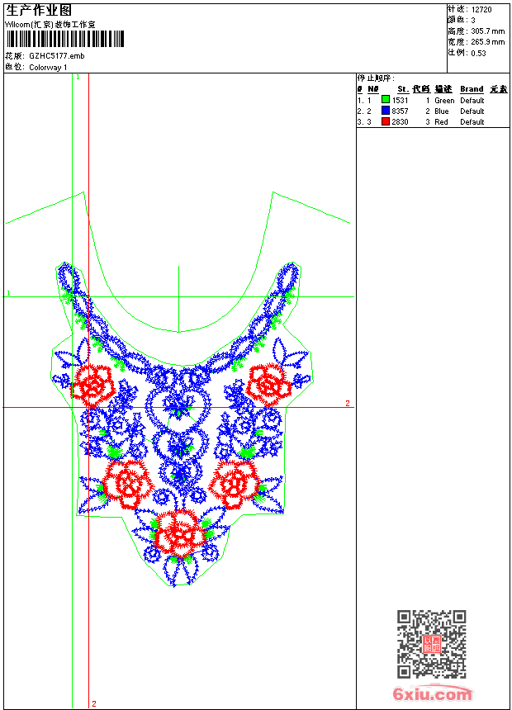Click the 描述 description column header

click(443, 89)
